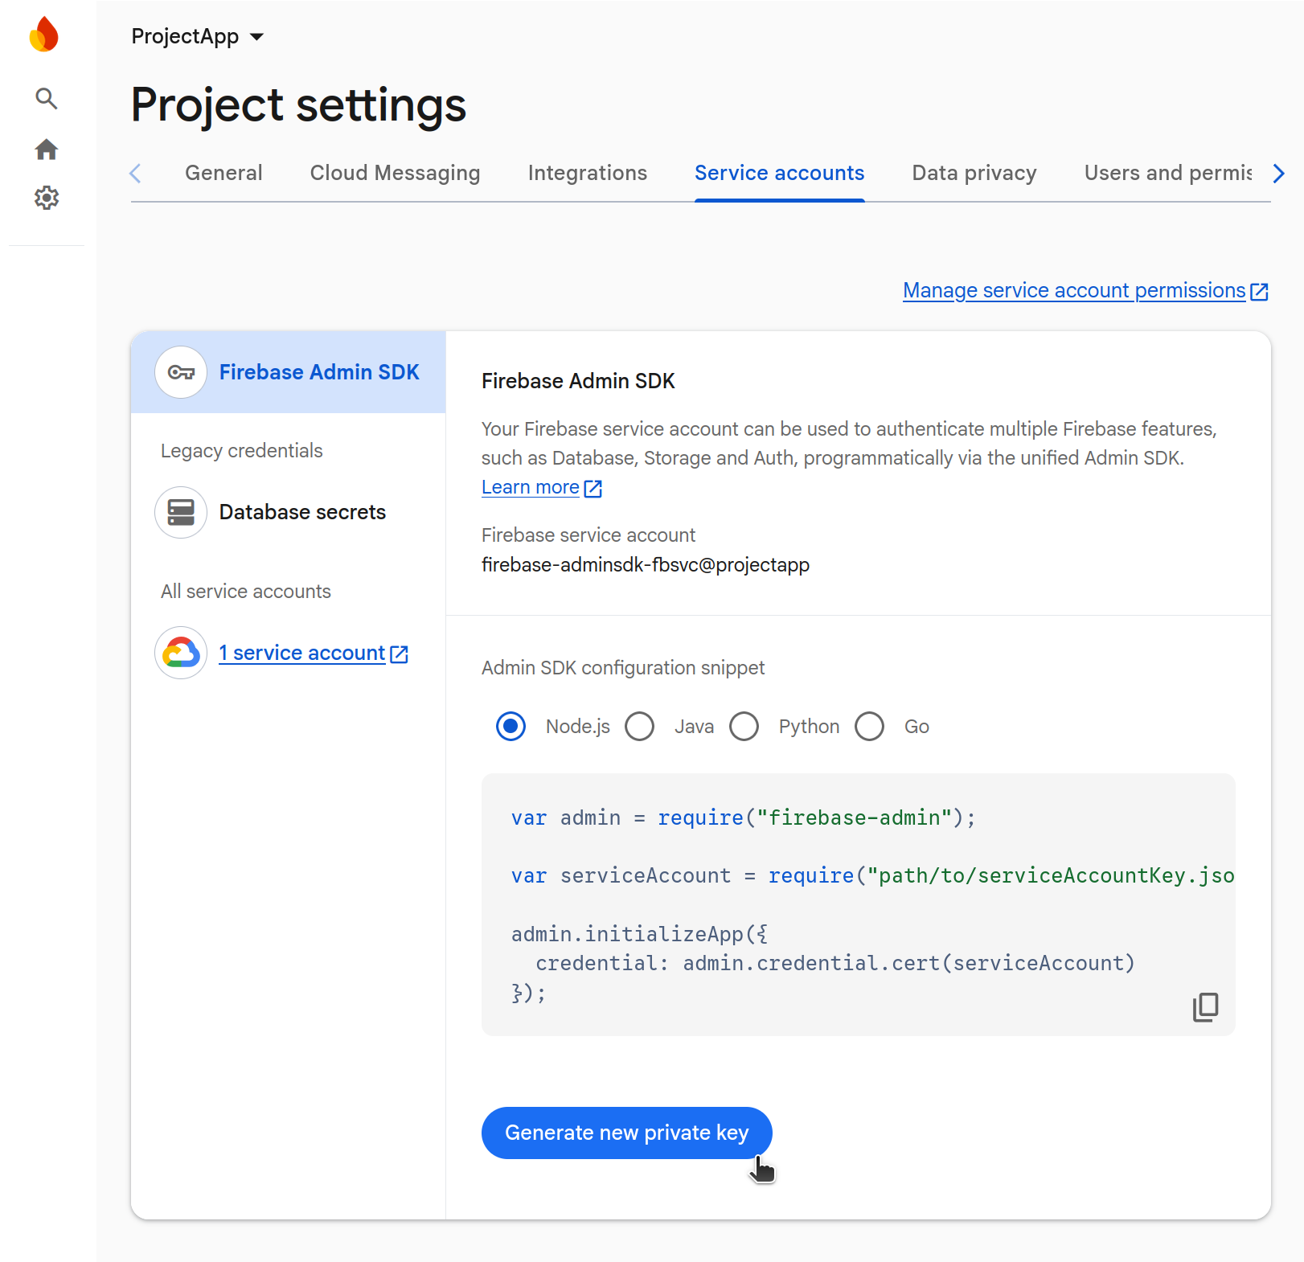
Task: Click the firebase-adminsdk-fbsvc@projectapp service account email
Action: tap(646, 565)
